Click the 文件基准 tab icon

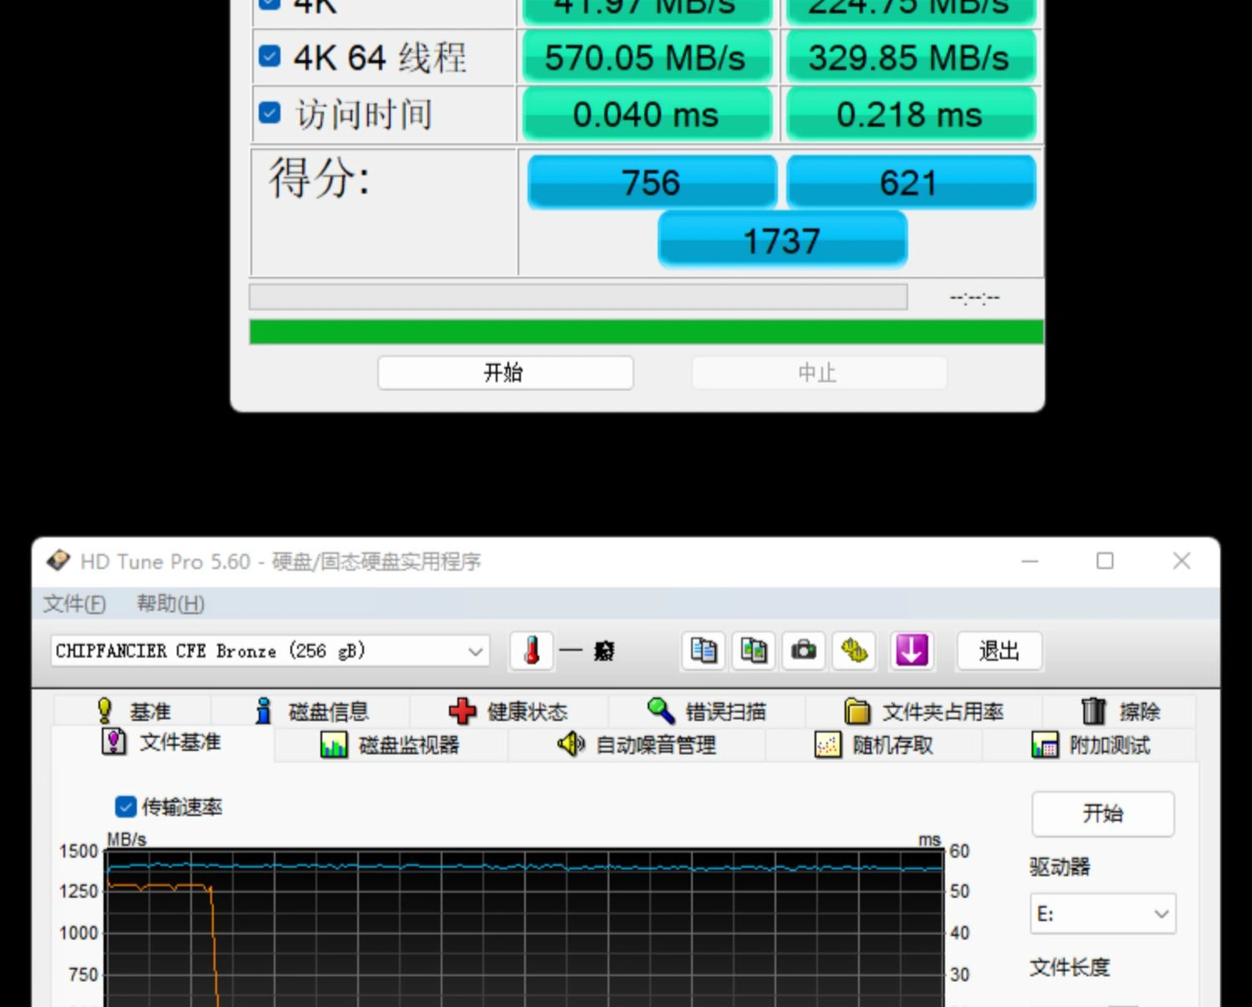[114, 742]
